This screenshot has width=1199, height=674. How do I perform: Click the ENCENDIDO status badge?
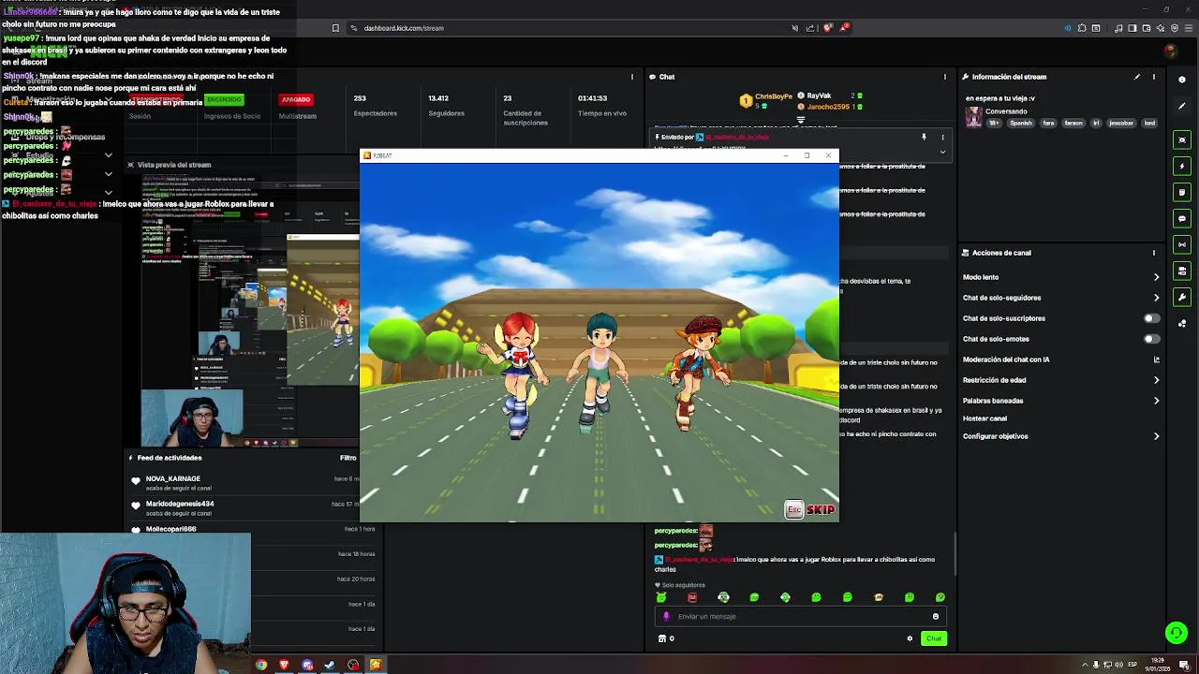224,99
